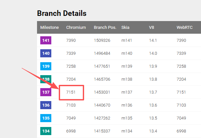Image resolution: width=201 pixels, height=138 pixels.
Task: Select Chromium branch 7258 cell
Action: tap(71, 66)
